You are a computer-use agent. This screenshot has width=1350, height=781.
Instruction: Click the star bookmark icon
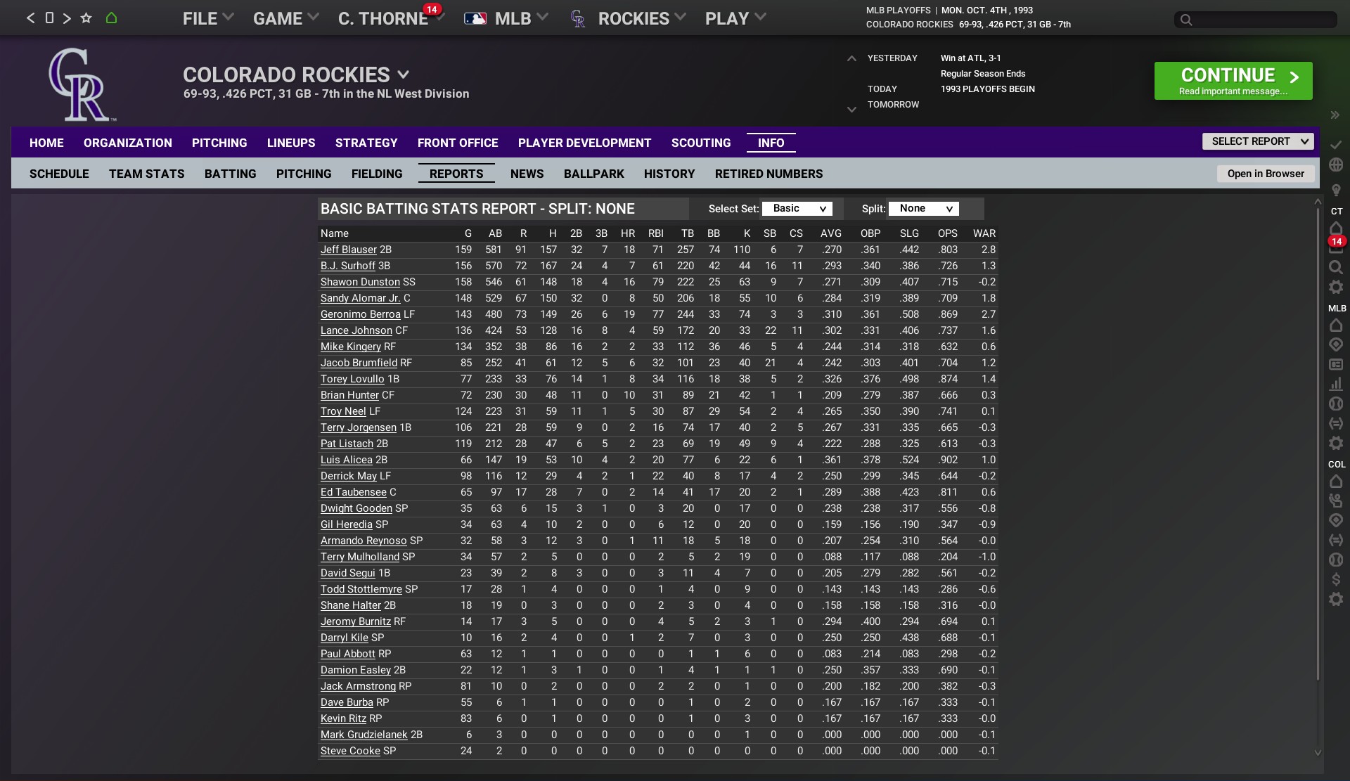[x=86, y=18]
